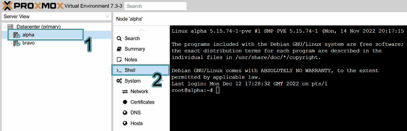Collapse the Datacenter (primary) tree
407x131 pixels.
(4, 26)
